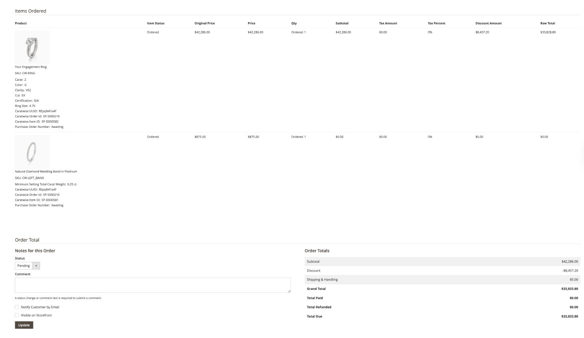Click the Update button
The width and height of the screenshot is (584, 338).
(24, 325)
